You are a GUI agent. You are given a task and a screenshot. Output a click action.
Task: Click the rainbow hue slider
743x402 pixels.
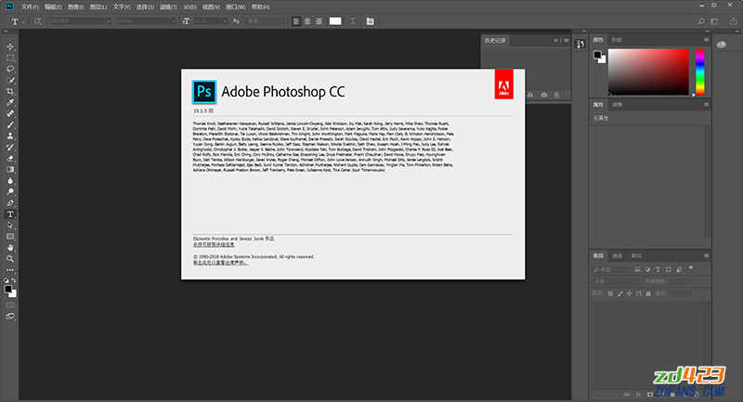pyautogui.click(x=699, y=72)
